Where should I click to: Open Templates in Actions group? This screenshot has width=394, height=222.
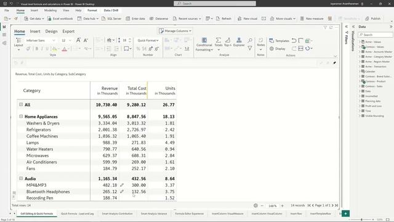click(x=279, y=41)
